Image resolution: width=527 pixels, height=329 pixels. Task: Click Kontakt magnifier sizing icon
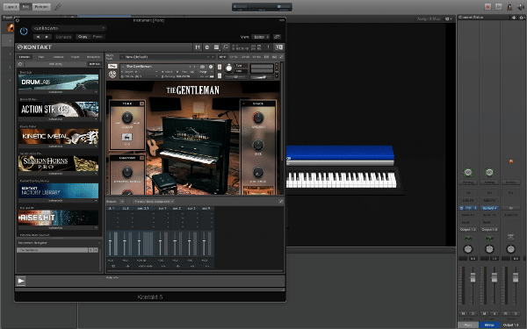point(226,47)
